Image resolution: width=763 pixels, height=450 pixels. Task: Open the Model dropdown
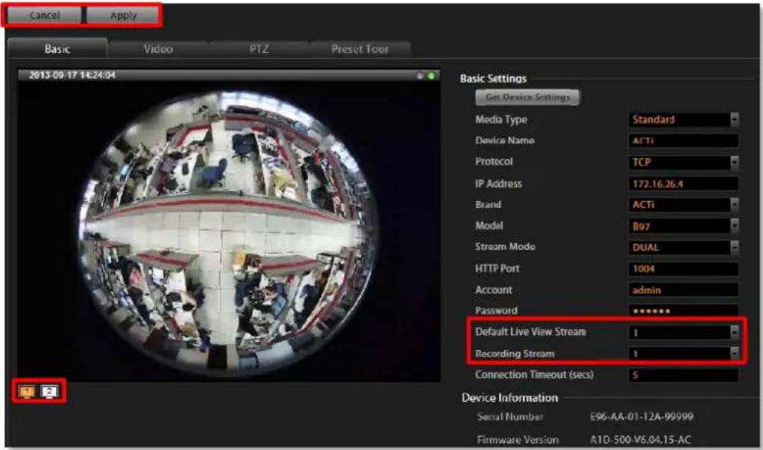tap(735, 226)
